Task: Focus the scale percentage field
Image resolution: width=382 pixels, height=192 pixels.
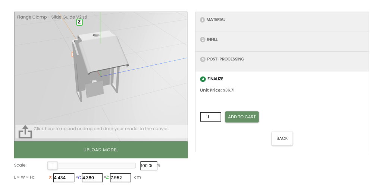Action: 148,166
